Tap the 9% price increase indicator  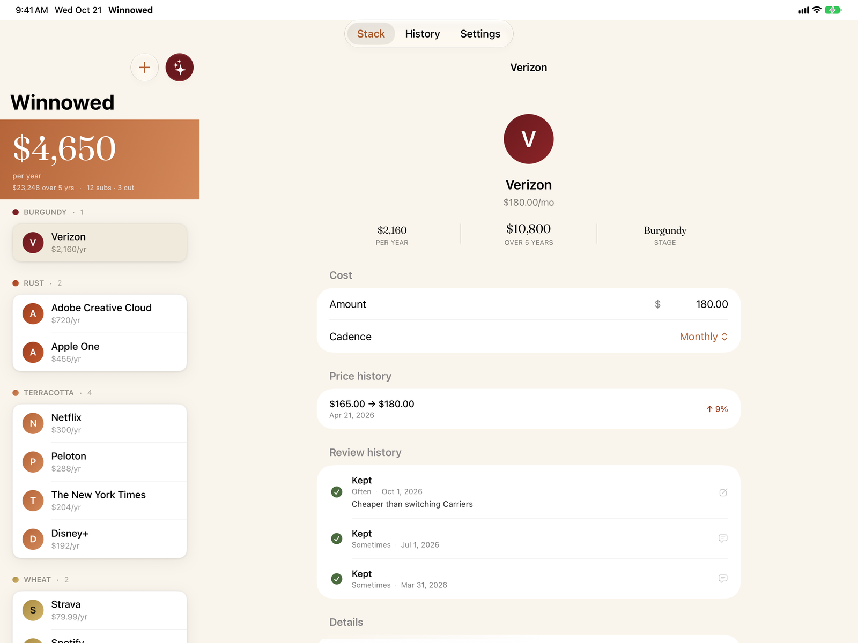click(717, 409)
